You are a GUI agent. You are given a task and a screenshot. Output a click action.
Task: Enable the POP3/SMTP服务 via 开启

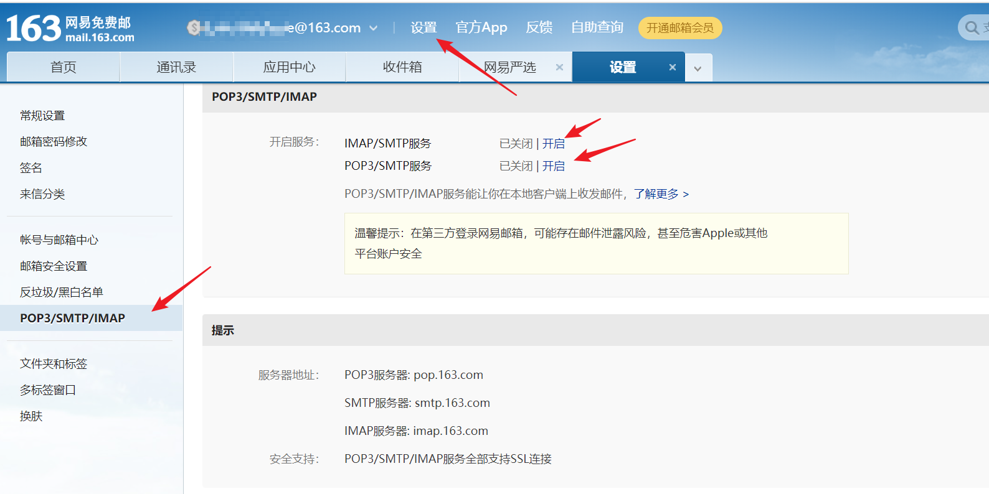(x=554, y=166)
